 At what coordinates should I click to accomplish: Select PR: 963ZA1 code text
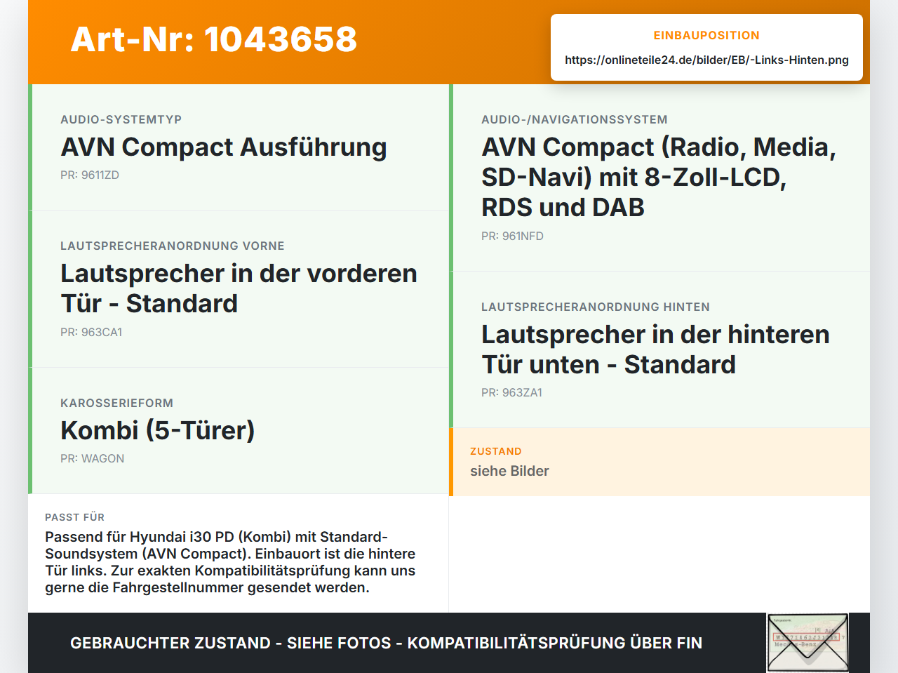tap(511, 392)
